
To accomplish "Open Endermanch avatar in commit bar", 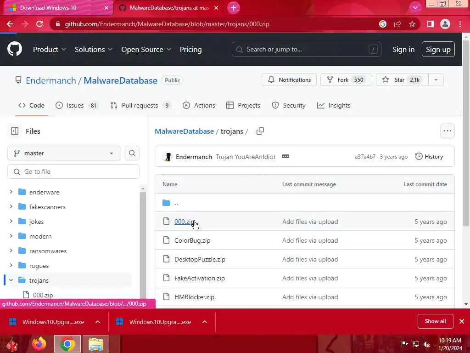I will pos(168,157).
